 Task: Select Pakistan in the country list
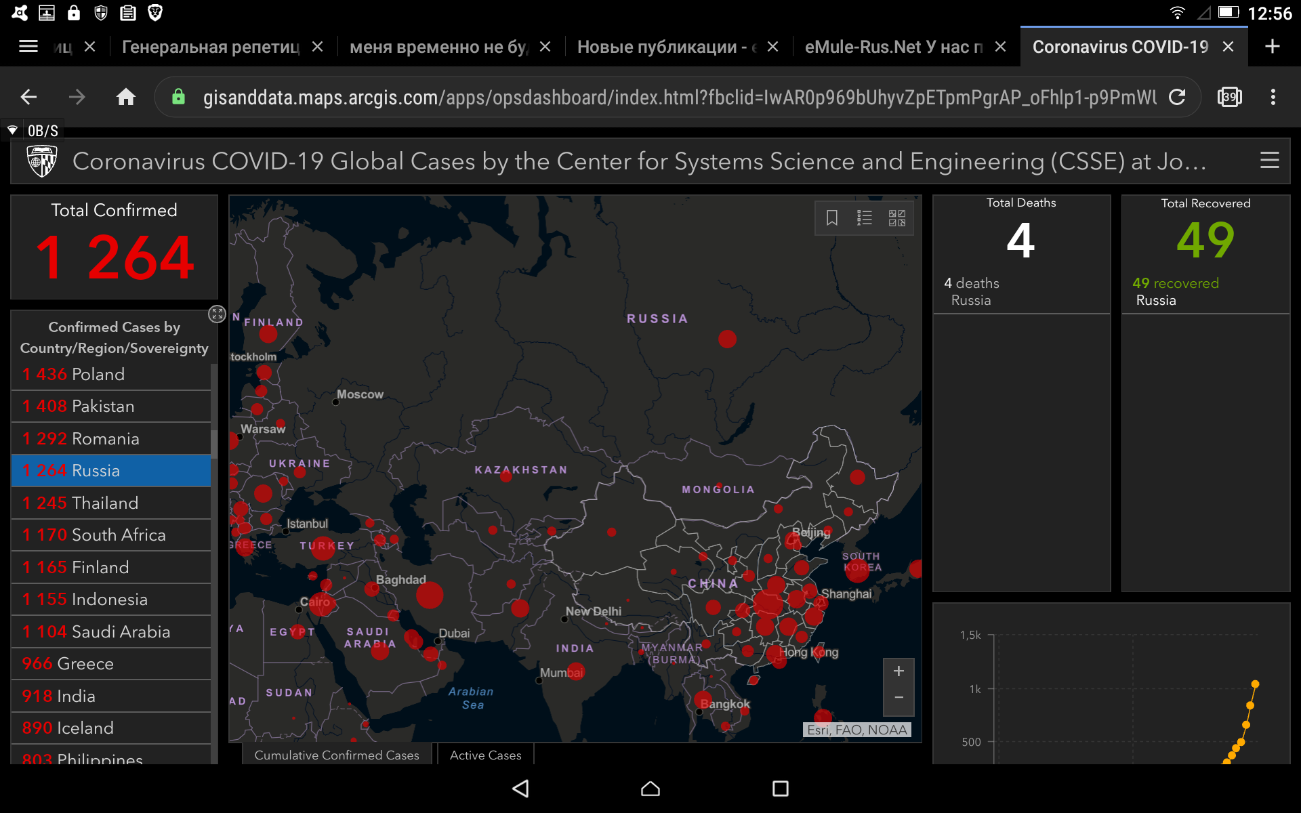[111, 406]
